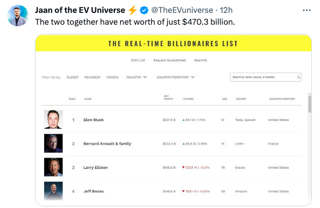
Task: Click Larry Ellison's portrait thumbnail
Action: coord(53,167)
